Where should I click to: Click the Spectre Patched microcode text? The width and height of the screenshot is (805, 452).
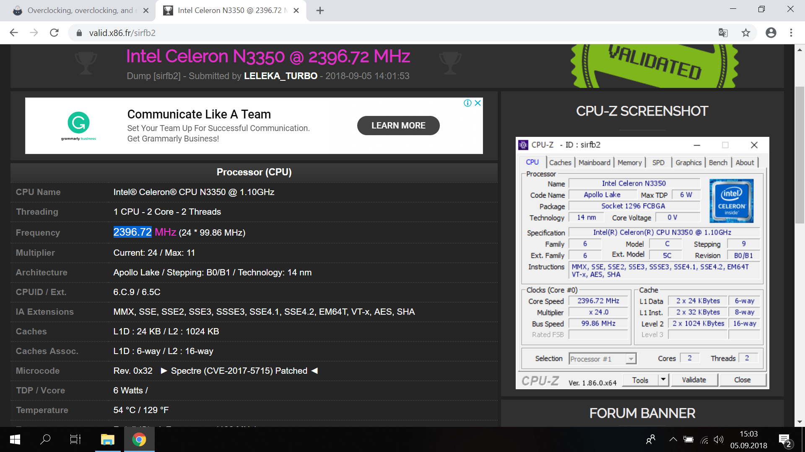coord(239,371)
